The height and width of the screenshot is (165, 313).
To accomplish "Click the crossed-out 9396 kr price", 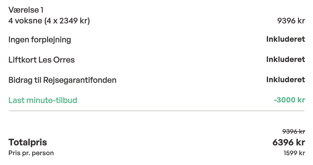I will pyautogui.click(x=293, y=131).
